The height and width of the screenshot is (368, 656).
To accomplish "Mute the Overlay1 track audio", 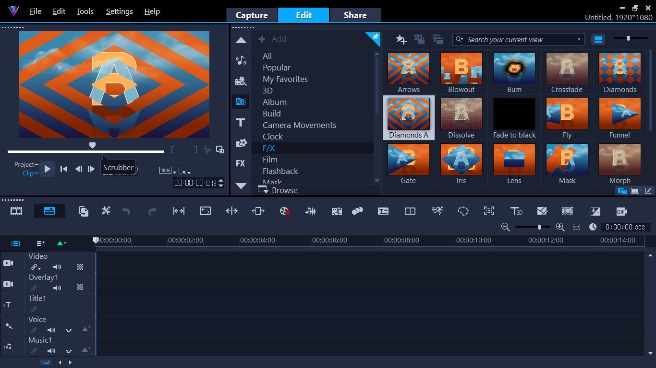I will (x=57, y=288).
